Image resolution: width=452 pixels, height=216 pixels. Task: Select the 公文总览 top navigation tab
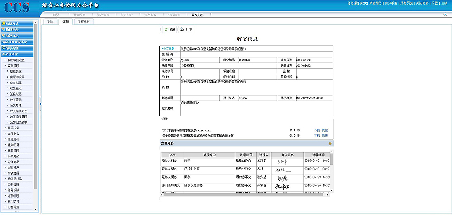198,15
